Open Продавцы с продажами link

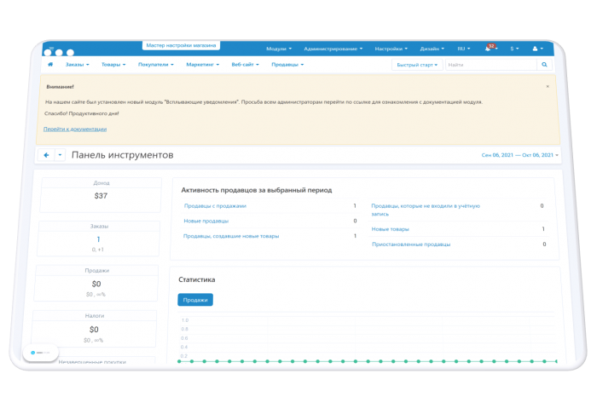[x=215, y=205]
